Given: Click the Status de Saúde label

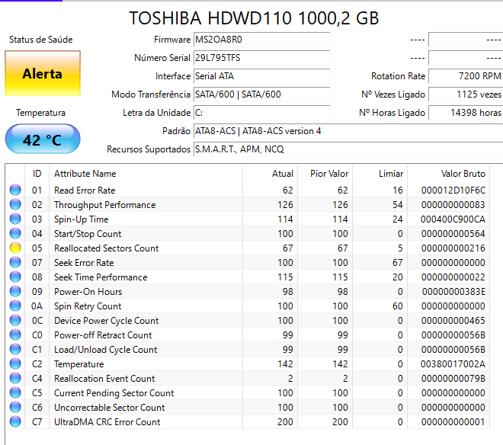Looking at the screenshot, I should coord(40,40).
